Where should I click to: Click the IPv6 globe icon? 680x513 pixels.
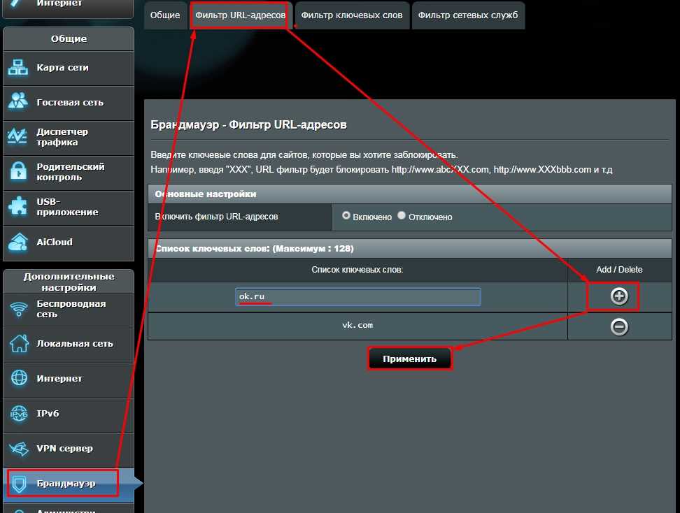click(19, 413)
